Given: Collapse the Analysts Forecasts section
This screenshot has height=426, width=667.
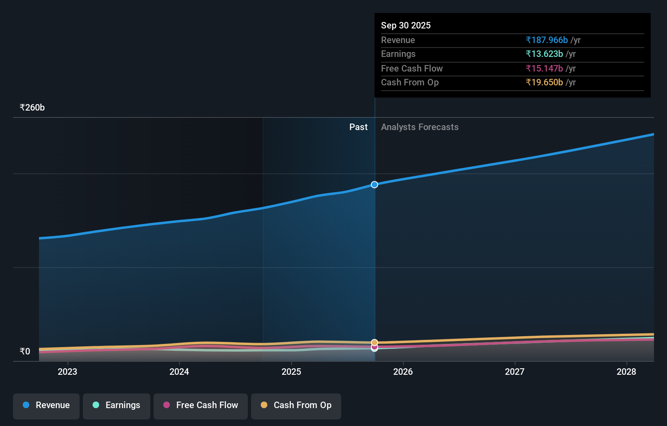Looking at the screenshot, I should click(420, 127).
